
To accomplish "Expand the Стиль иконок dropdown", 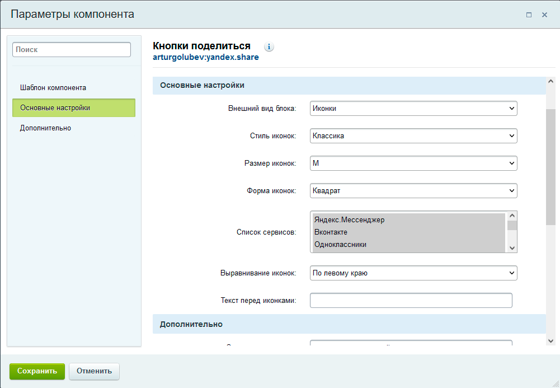I will click(413, 136).
